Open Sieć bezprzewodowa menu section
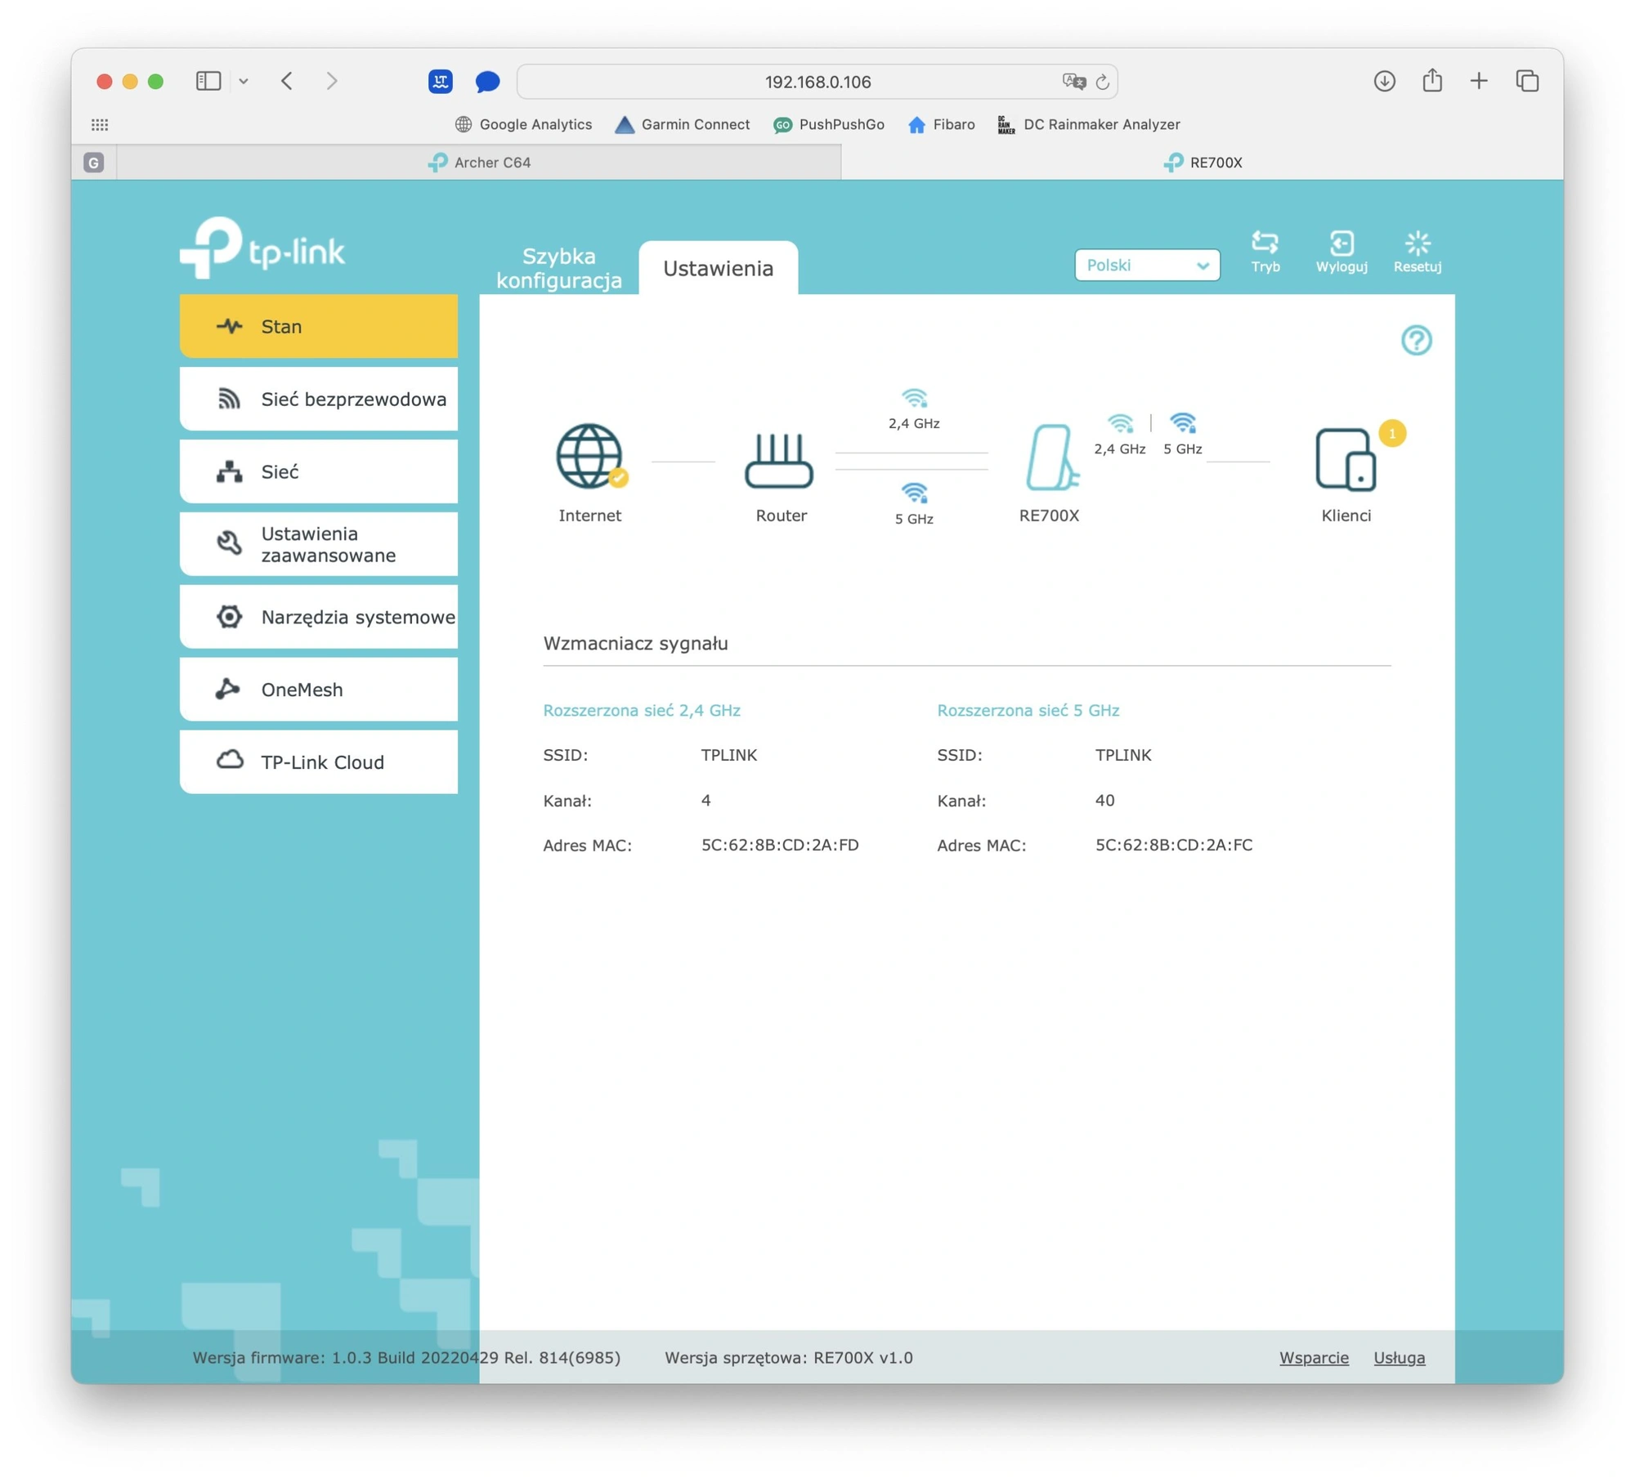1635x1478 pixels. click(x=319, y=399)
